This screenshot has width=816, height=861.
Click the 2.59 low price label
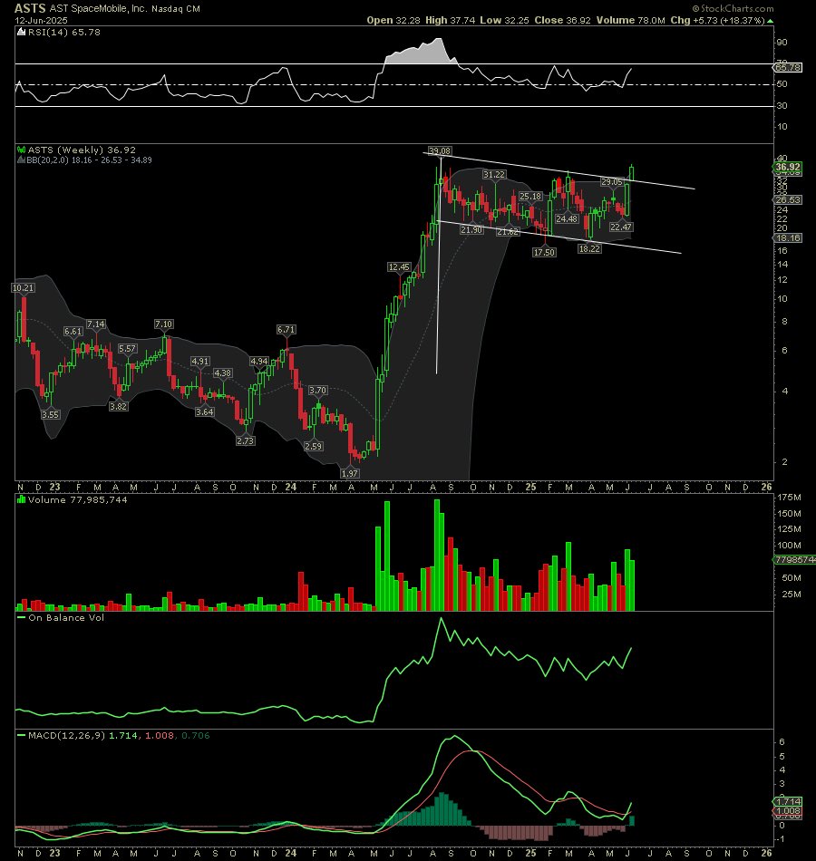pyautogui.click(x=313, y=446)
